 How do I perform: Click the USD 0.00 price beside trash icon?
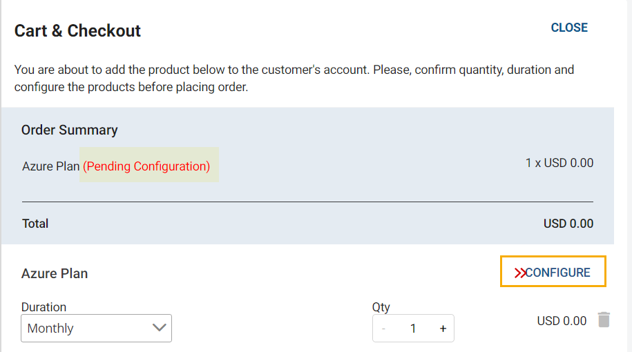pos(562,321)
